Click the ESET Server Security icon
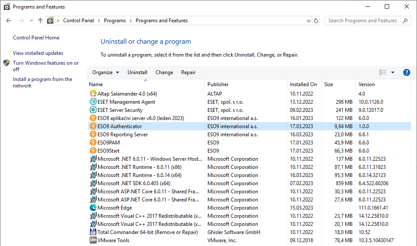This screenshot has height=246, width=417. (93, 110)
